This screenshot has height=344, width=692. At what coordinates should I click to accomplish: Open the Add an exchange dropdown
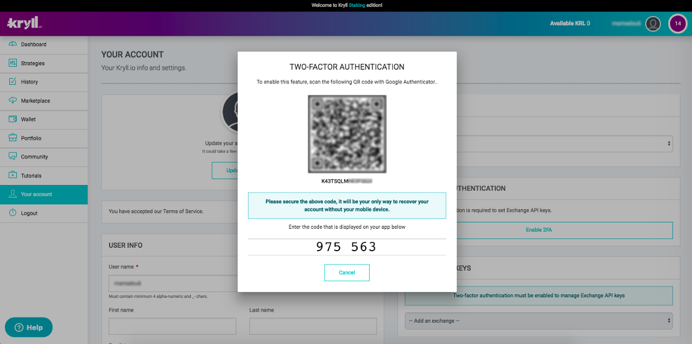pos(539,321)
